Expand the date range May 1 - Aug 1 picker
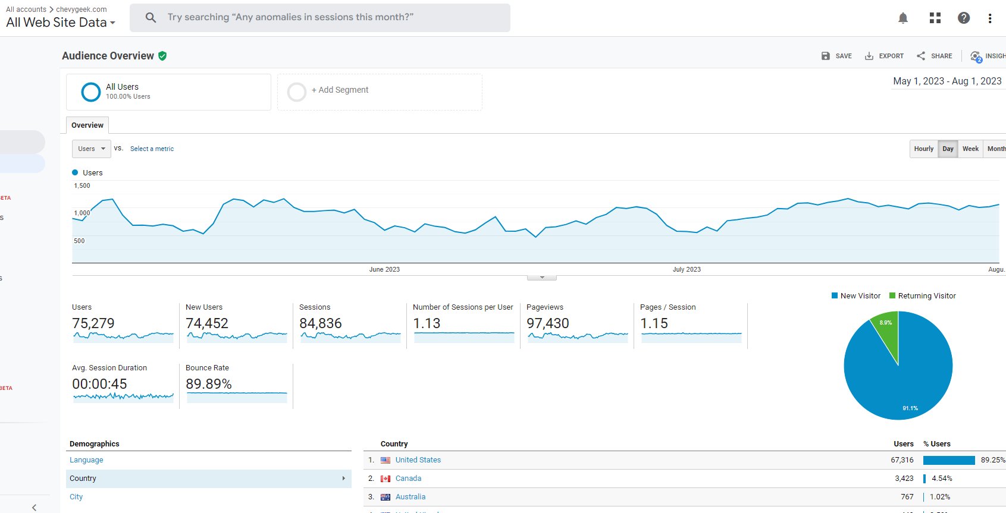 [947, 81]
